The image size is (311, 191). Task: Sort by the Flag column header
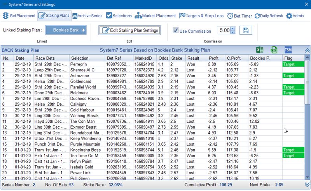coord(294,58)
